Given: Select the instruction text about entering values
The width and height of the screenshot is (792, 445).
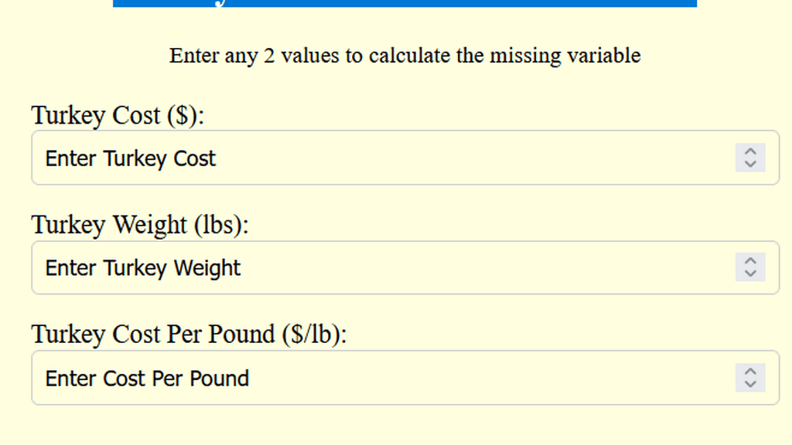Looking at the screenshot, I should (x=404, y=56).
